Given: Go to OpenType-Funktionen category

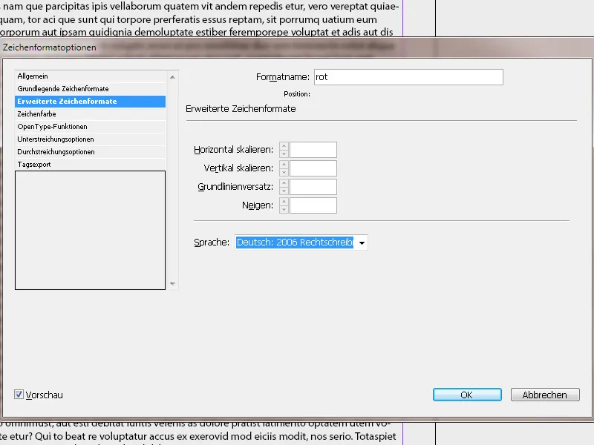Looking at the screenshot, I should (90, 126).
